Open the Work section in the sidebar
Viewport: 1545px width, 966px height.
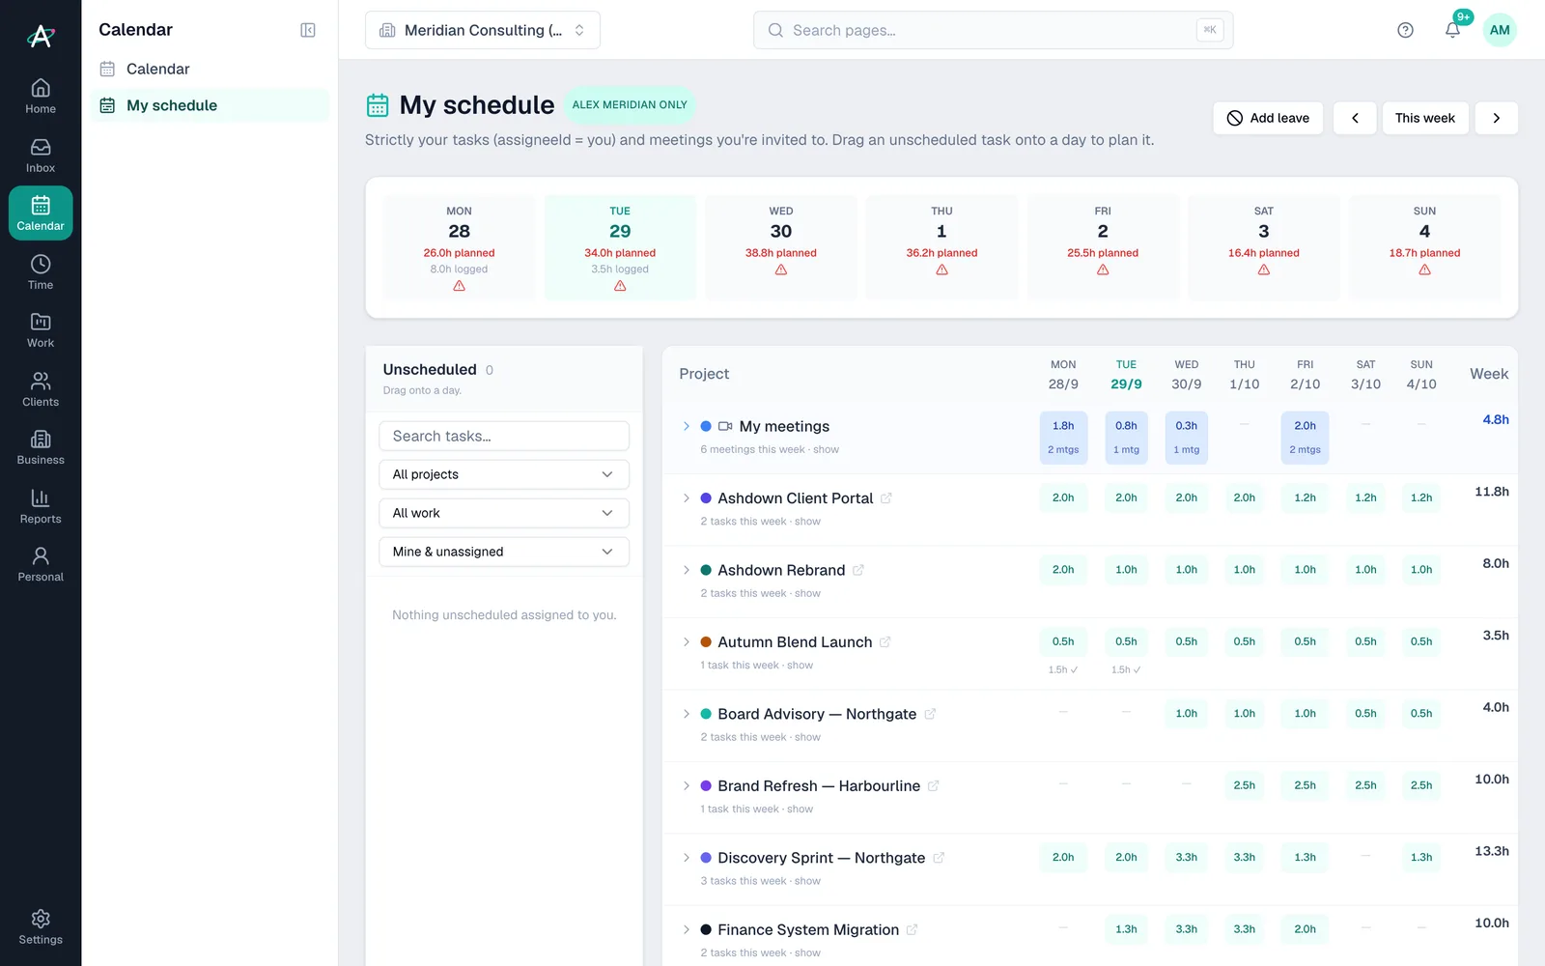pos(41,330)
